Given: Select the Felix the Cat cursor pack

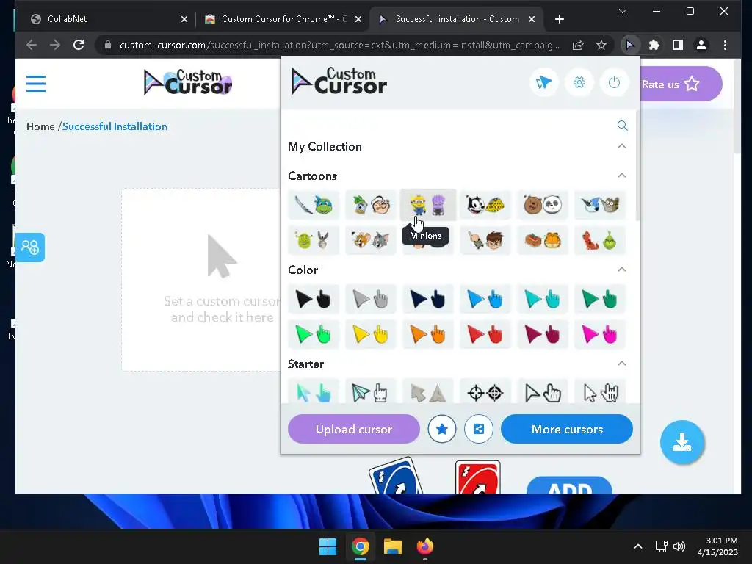Looking at the screenshot, I should 485,206.
